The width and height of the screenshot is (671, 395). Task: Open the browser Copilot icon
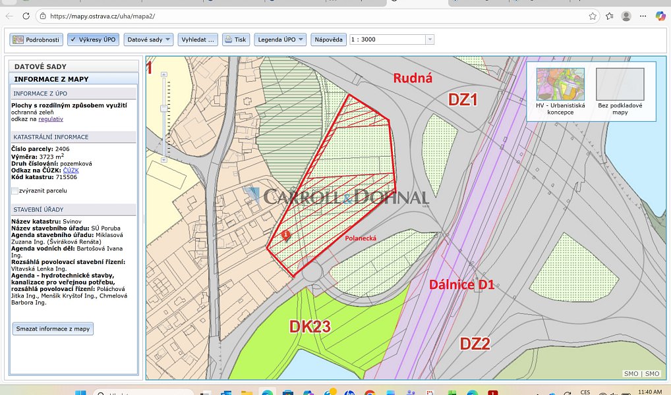coord(660,16)
